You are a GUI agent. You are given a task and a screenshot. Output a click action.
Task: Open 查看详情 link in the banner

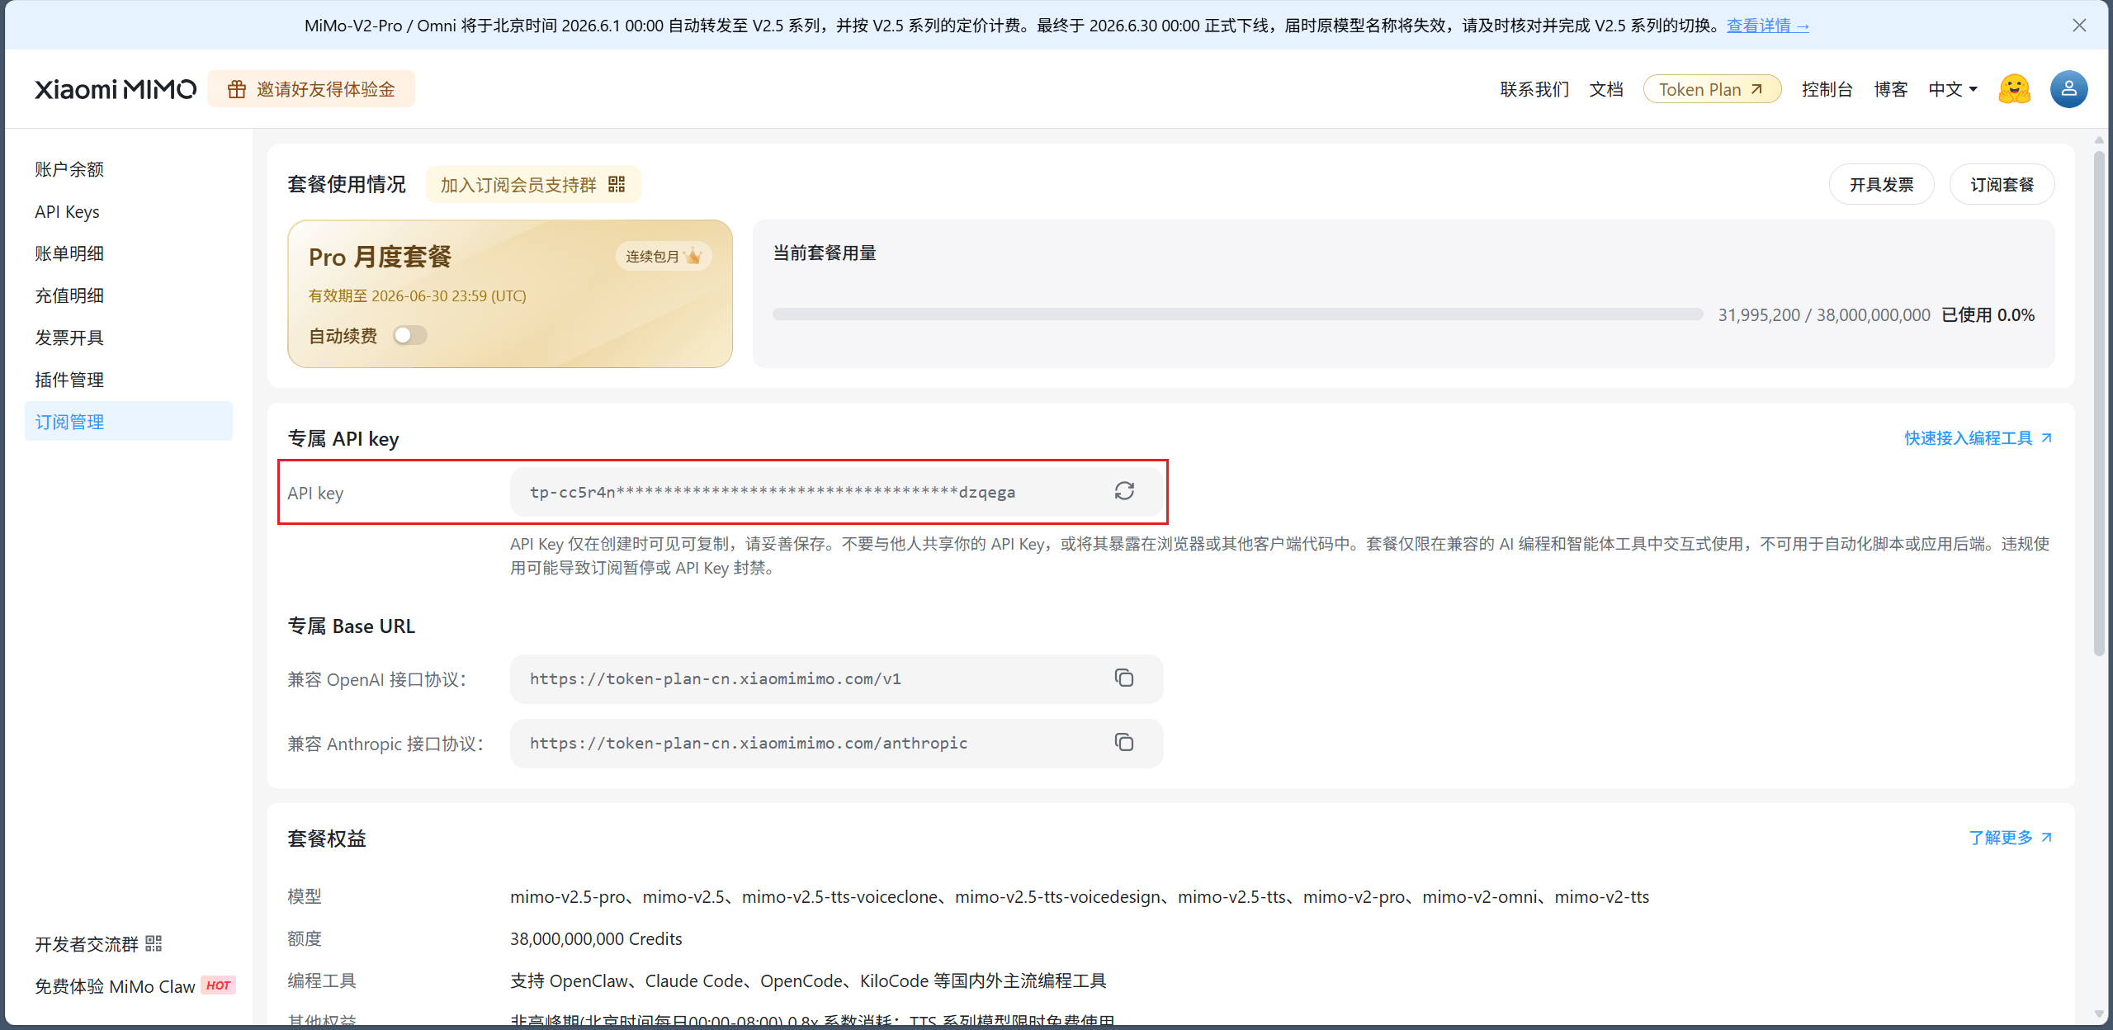tap(1768, 26)
